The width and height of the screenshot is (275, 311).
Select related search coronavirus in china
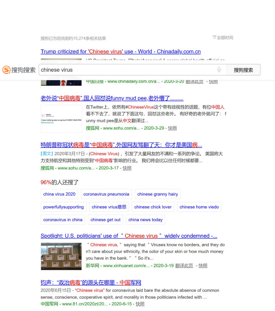(63, 220)
